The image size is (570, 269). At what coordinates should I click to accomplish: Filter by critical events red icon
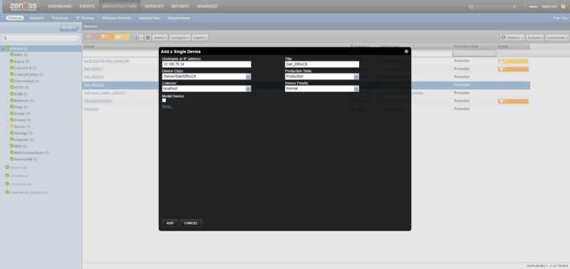(91, 37)
